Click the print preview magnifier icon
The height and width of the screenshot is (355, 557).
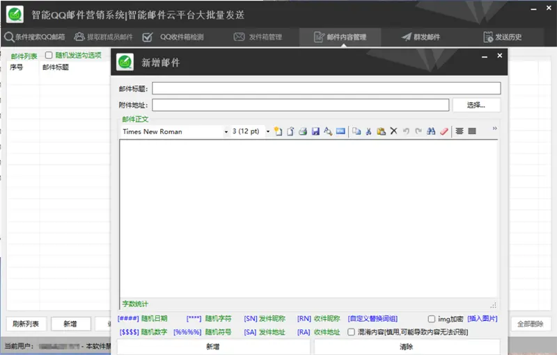tap(328, 131)
